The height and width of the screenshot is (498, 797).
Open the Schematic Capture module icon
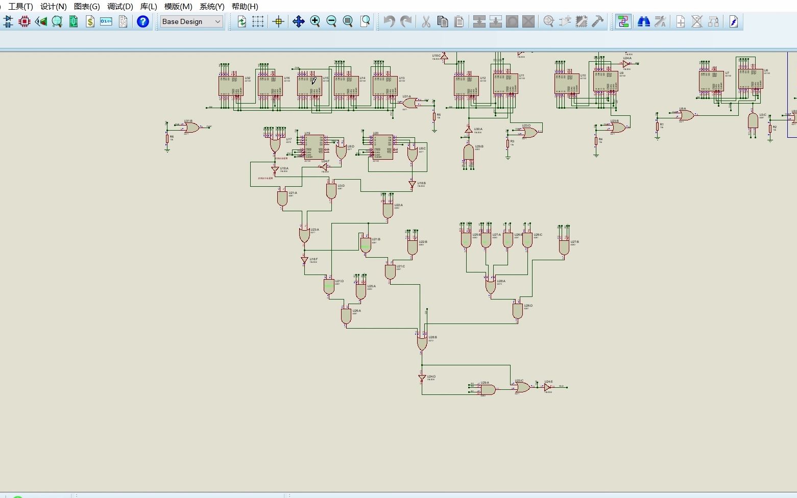click(8, 21)
